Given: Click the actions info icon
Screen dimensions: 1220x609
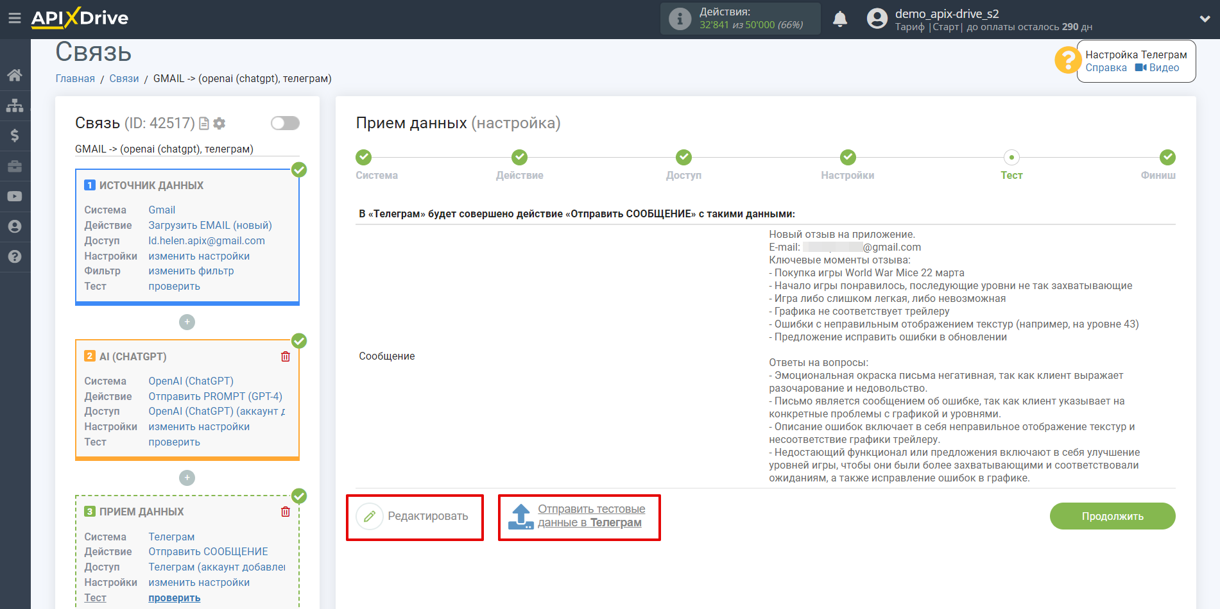Looking at the screenshot, I should [680, 19].
